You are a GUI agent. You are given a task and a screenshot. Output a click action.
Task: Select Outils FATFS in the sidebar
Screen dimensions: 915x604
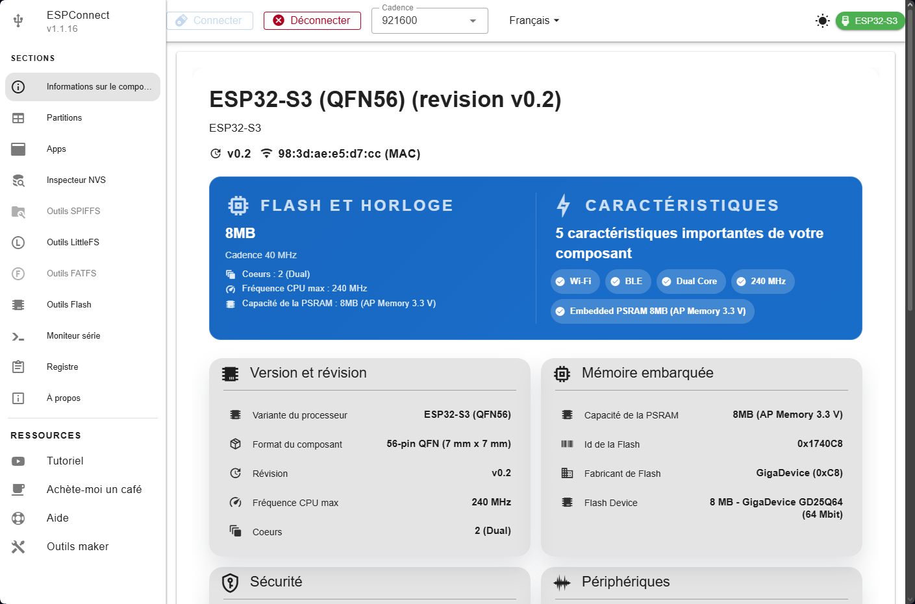coord(82,274)
